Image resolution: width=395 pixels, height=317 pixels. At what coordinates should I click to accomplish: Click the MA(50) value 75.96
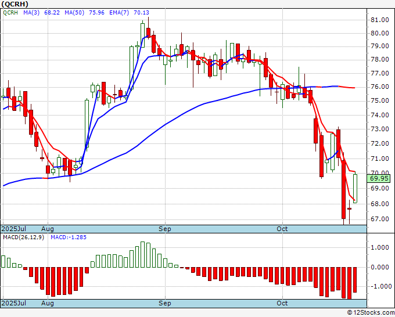pyautogui.click(x=96, y=13)
